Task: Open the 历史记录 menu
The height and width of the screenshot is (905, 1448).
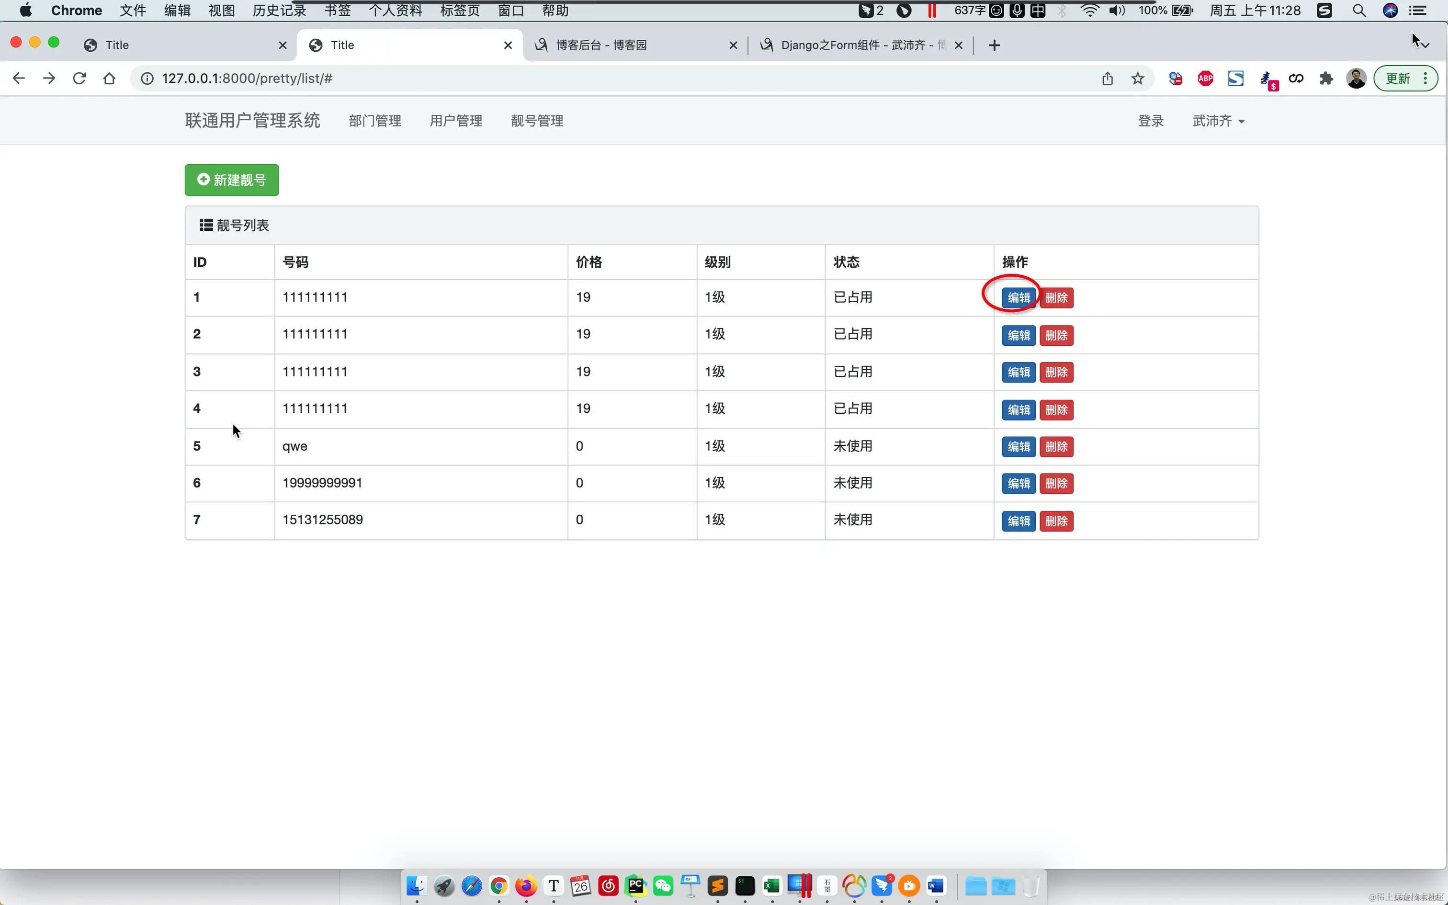Action: tap(279, 11)
